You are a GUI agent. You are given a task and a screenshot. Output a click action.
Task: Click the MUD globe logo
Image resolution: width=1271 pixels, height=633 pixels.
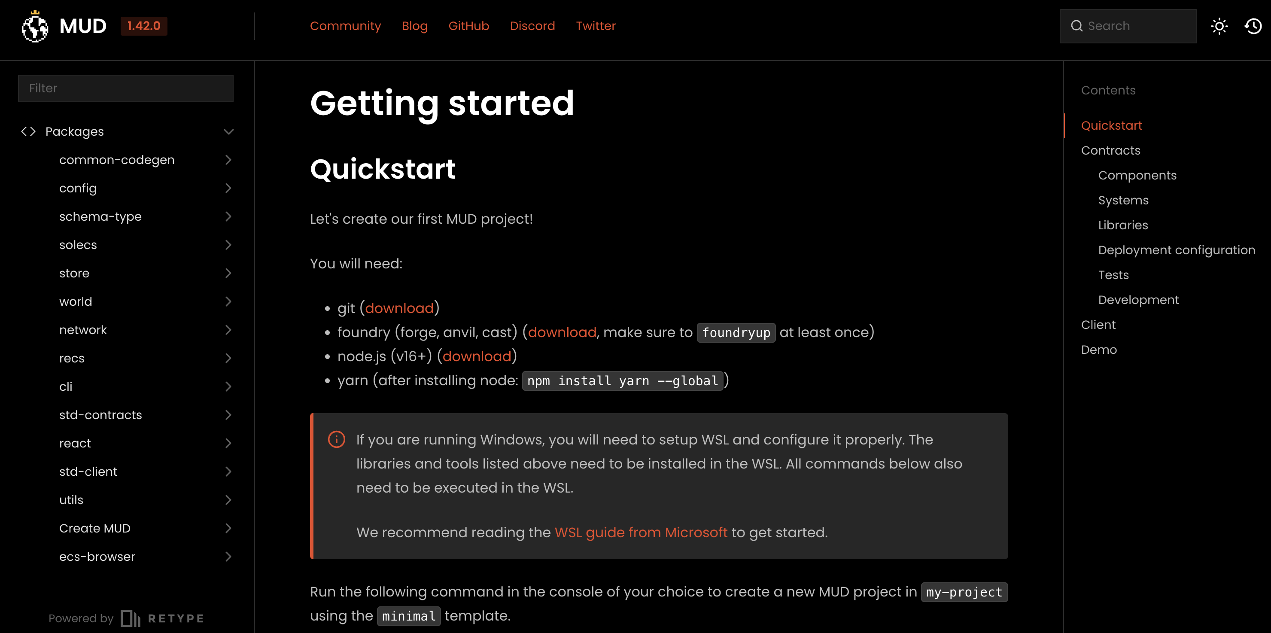[34, 26]
